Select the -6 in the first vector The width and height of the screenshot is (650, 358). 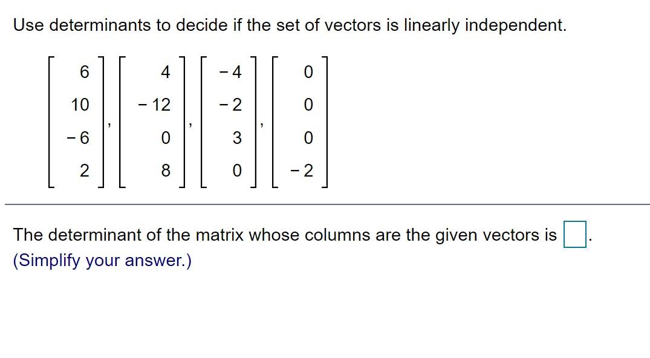(x=79, y=138)
